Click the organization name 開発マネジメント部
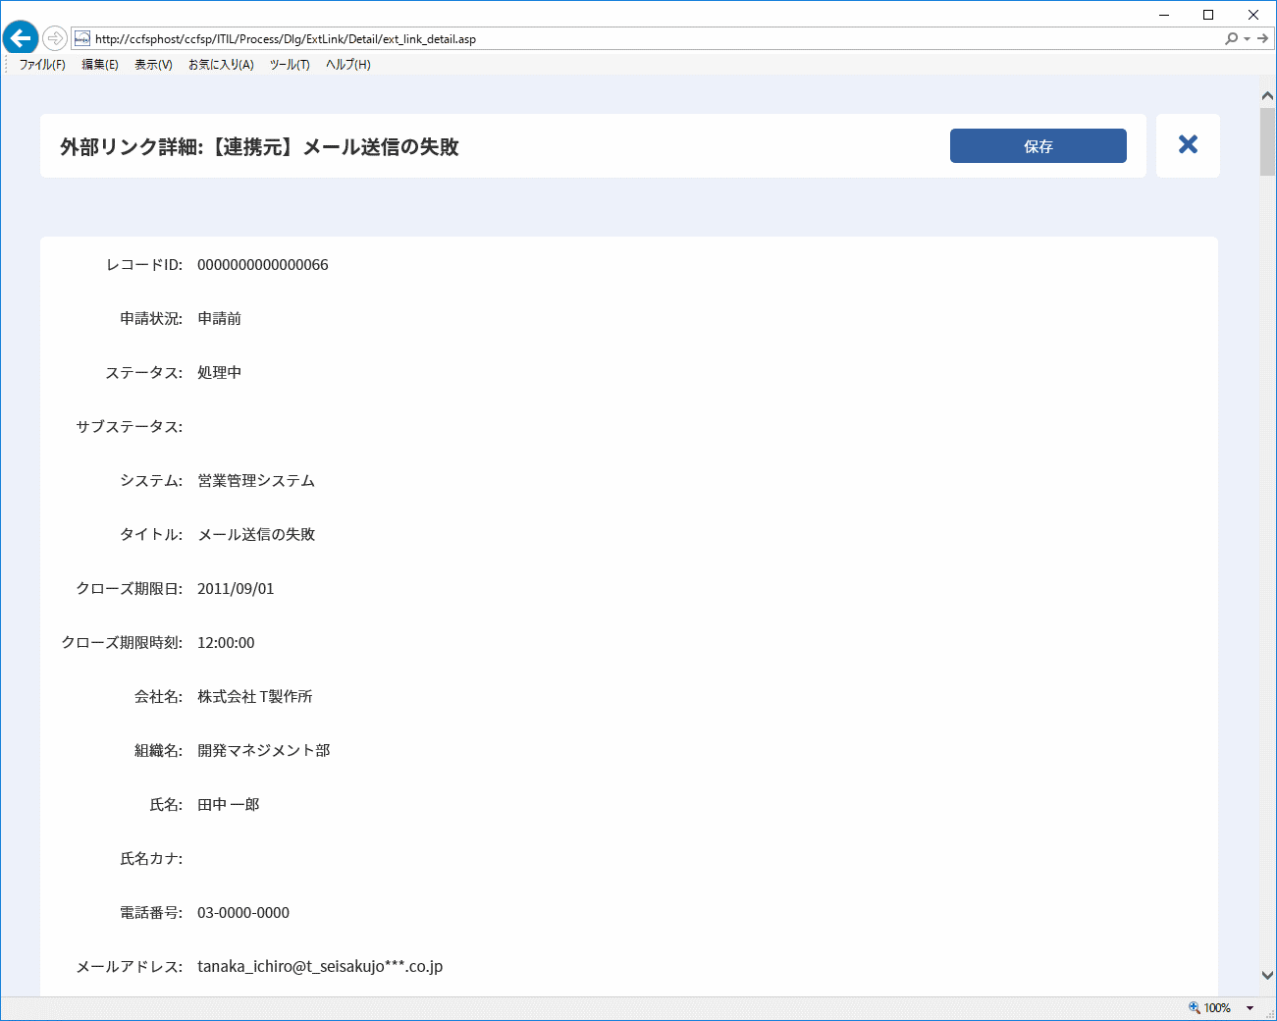This screenshot has height=1021, width=1277. (x=264, y=751)
